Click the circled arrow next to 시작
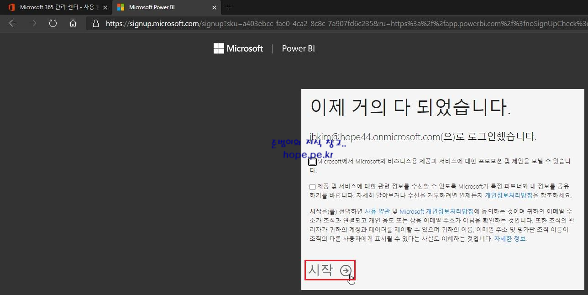 click(346, 271)
